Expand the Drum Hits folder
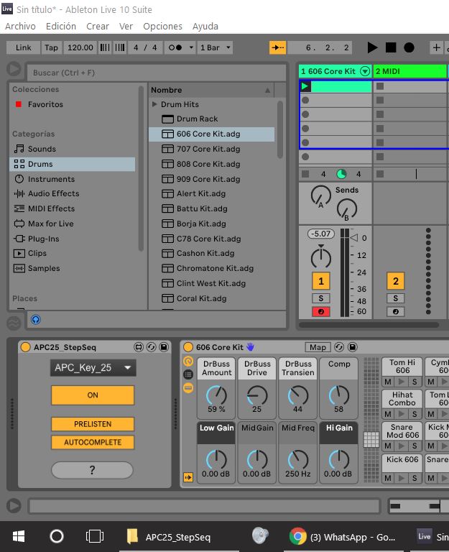449x552 pixels. [154, 104]
